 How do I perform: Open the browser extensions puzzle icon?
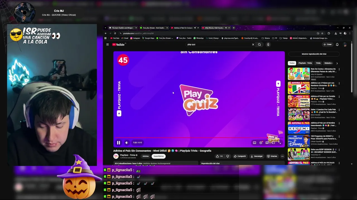tap(329, 33)
